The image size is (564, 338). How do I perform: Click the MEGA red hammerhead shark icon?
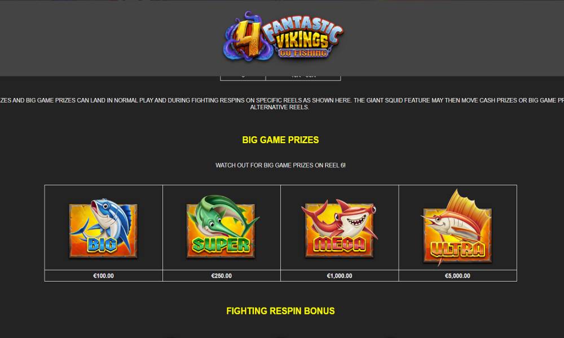(x=339, y=229)
